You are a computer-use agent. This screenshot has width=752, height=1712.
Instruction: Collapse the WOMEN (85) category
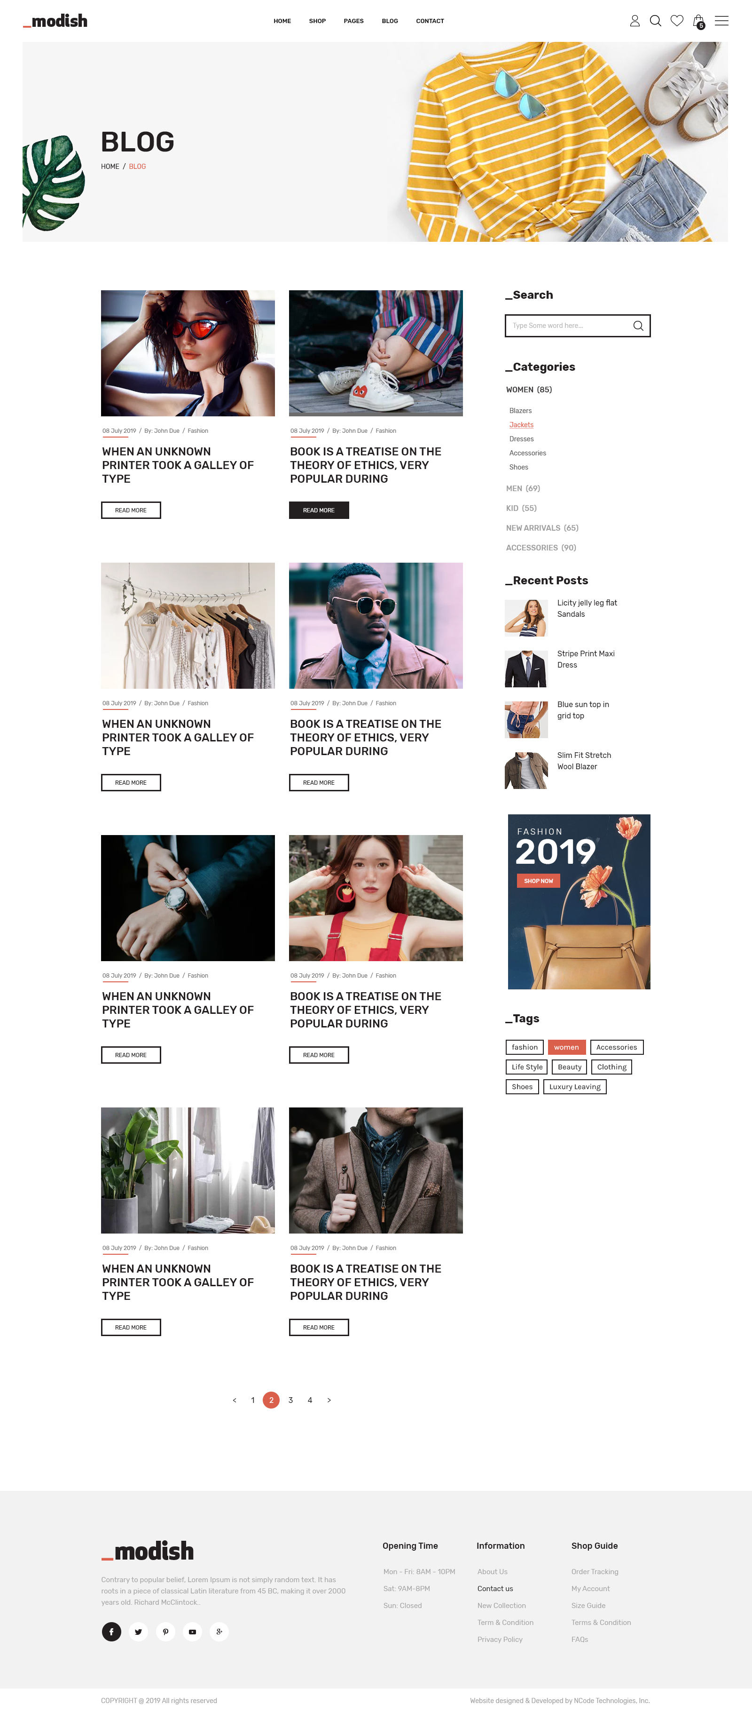(529, 390)
